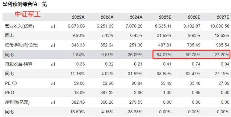231x117 pixels.
Task: Click the 94.07% growth cell in red box
Action: click(x=164, y=55)
